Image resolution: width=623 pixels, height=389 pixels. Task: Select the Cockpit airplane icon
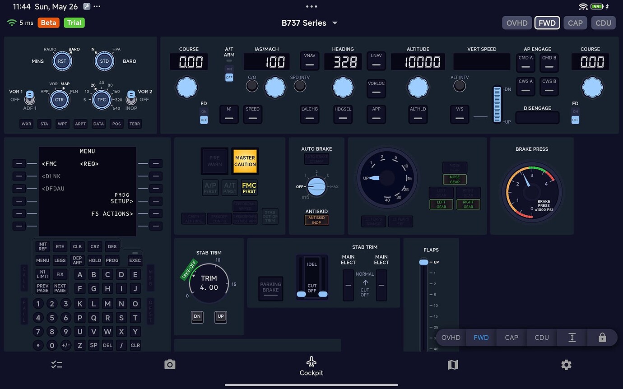[311, 361]
